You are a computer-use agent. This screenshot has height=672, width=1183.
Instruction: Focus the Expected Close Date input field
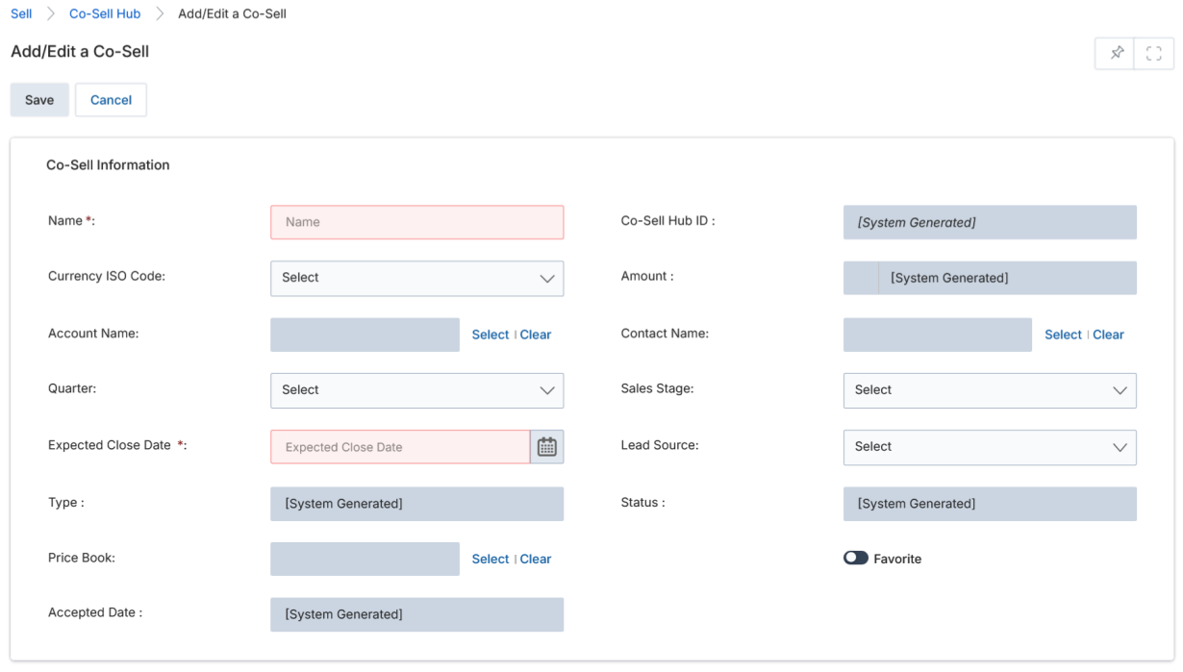[x=400, y=447]
